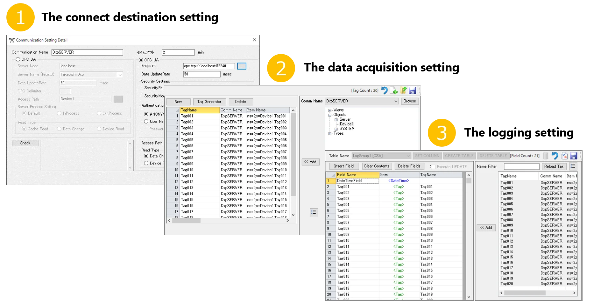Save tags using the floppy disk icon

coord(413,90)
